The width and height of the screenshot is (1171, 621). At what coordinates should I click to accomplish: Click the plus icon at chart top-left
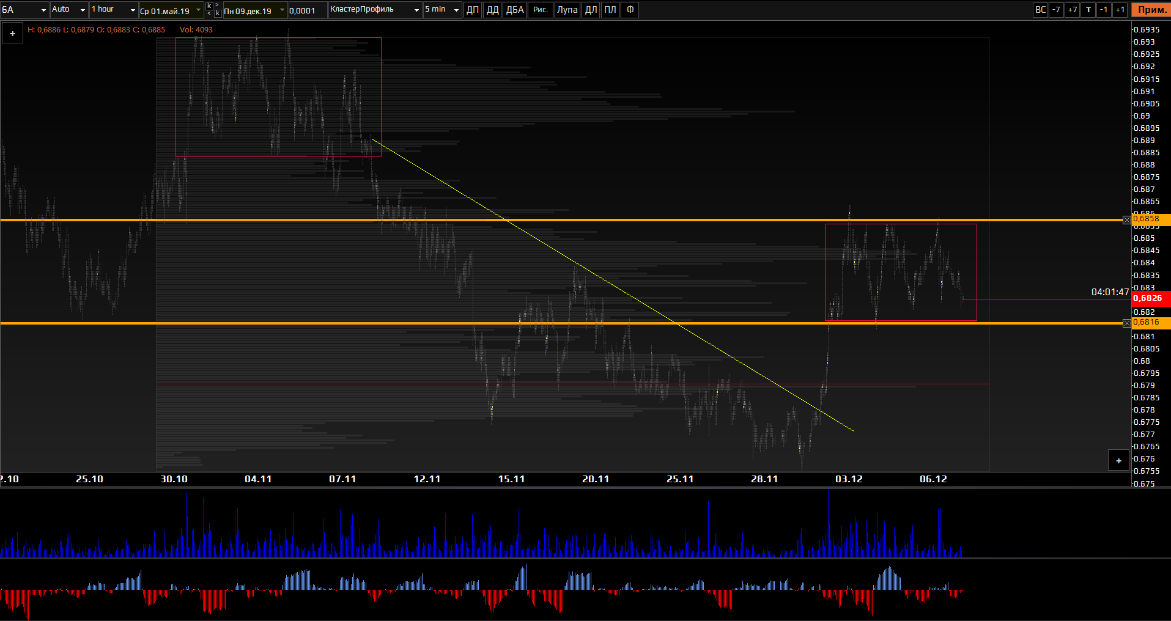[x=13, y=34]
